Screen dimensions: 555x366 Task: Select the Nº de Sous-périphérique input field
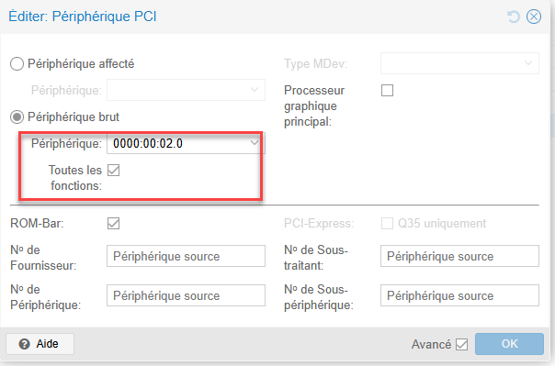point(459,295)
